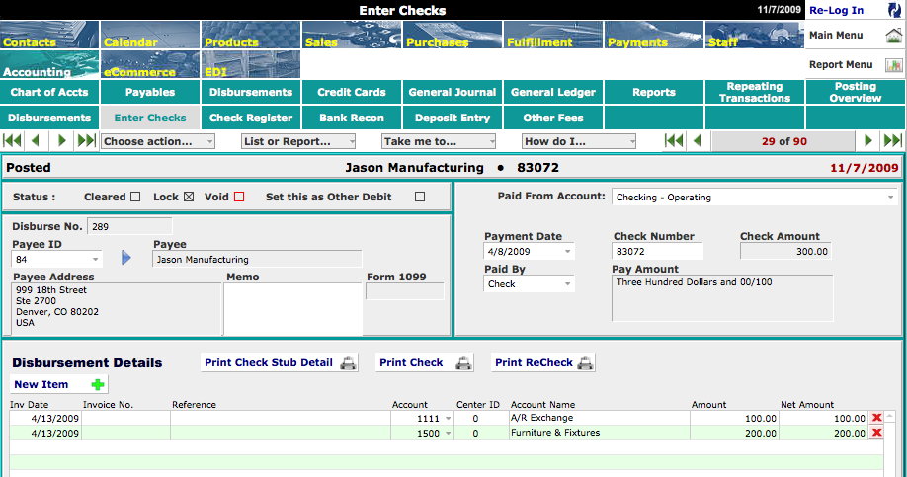The image size is (907, 477).
Task: Open the Sales module tile
Action: tap(352, 35)
